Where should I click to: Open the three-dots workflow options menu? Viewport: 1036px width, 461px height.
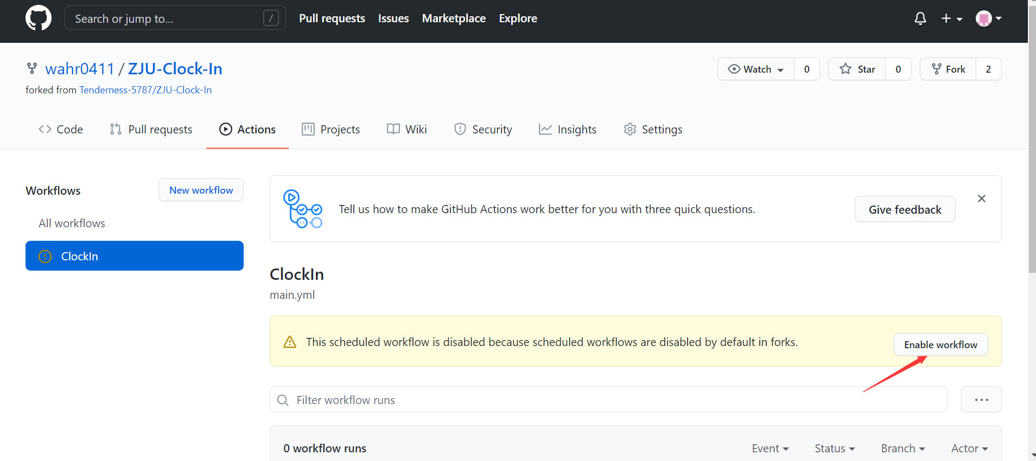click(x=981, y=400)
